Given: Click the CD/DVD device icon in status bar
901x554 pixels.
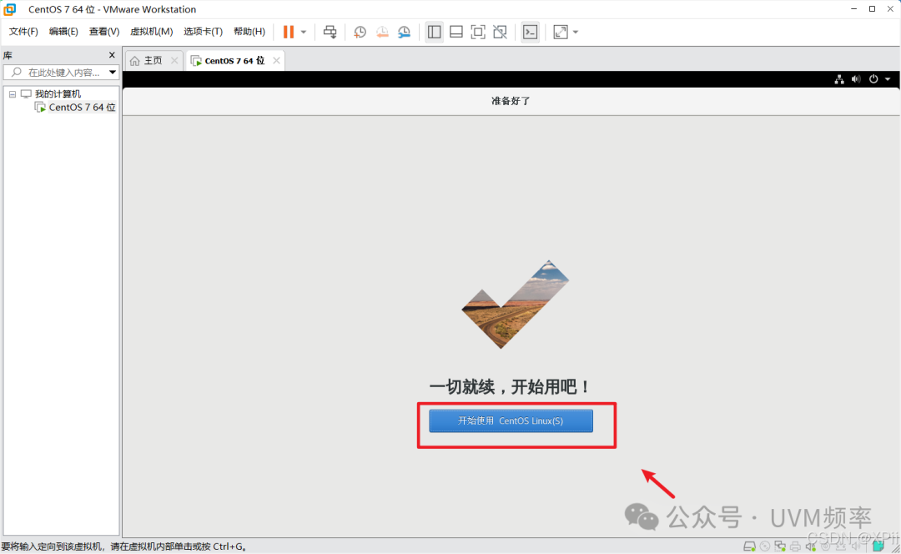Looking at the screenshot, I should 764,546.
